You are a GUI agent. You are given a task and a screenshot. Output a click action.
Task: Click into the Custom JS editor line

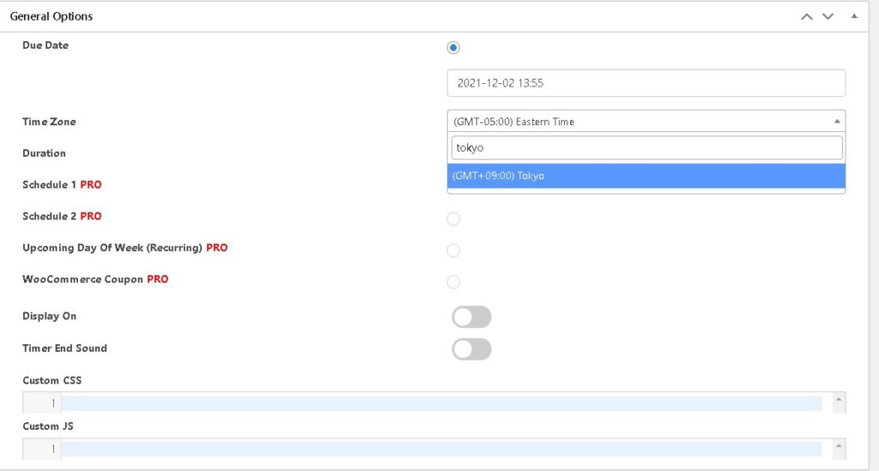coord(441,449)
